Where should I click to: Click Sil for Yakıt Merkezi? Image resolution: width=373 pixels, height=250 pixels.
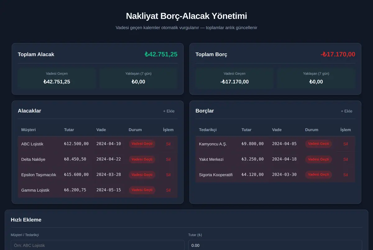point(346,159)
